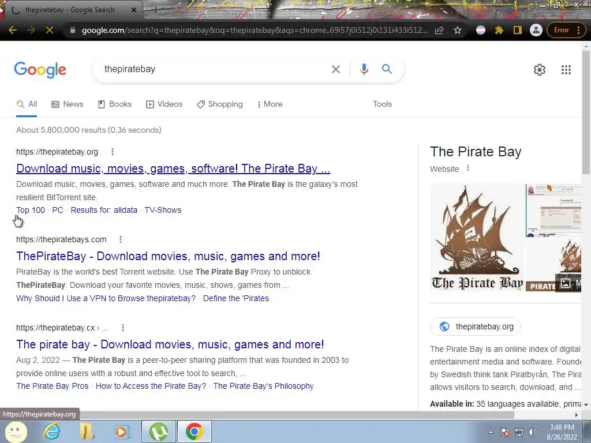This screenshot has height=443, width=591.
Task: Open options menu for thepiratebay.cx result
Action: [x=122, y=328]
